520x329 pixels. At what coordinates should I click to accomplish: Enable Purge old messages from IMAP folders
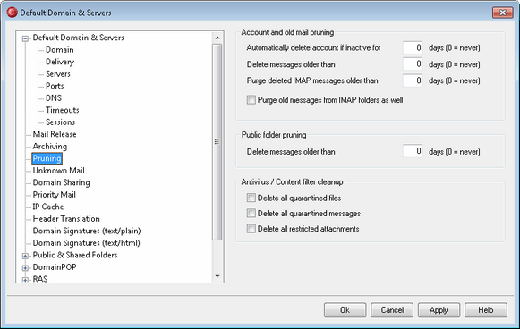point(251,100)
